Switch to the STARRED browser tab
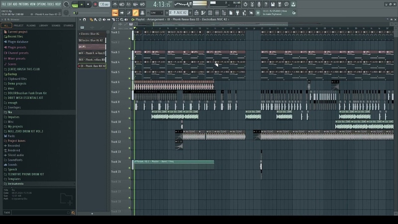The image size is (398, 224). pos(68,26)
